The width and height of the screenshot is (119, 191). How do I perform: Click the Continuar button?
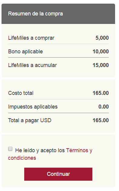[x=58, y=174]
